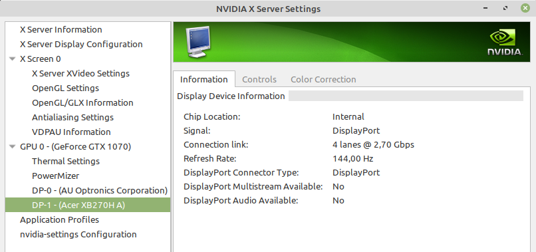Select DP-0 AU Optronics display
536x252 pixels.
(100, 190)
